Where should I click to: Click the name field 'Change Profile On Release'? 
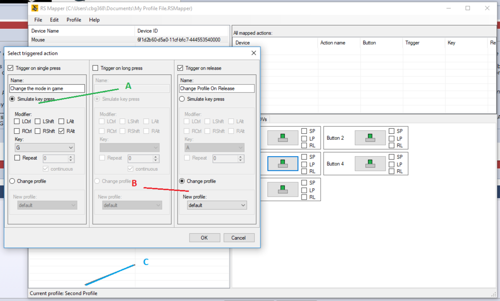tap(217, 88)
